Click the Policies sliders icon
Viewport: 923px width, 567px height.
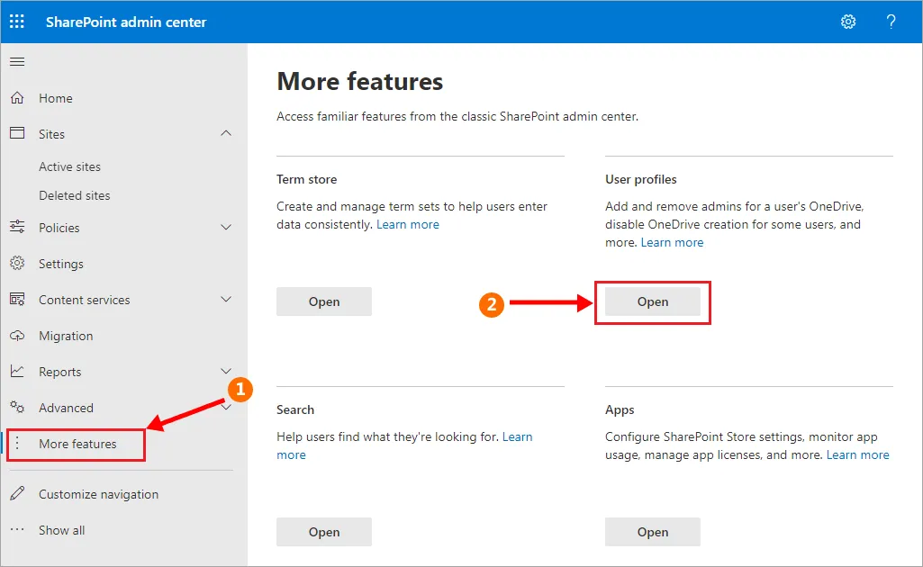click(x=17, y=227)
